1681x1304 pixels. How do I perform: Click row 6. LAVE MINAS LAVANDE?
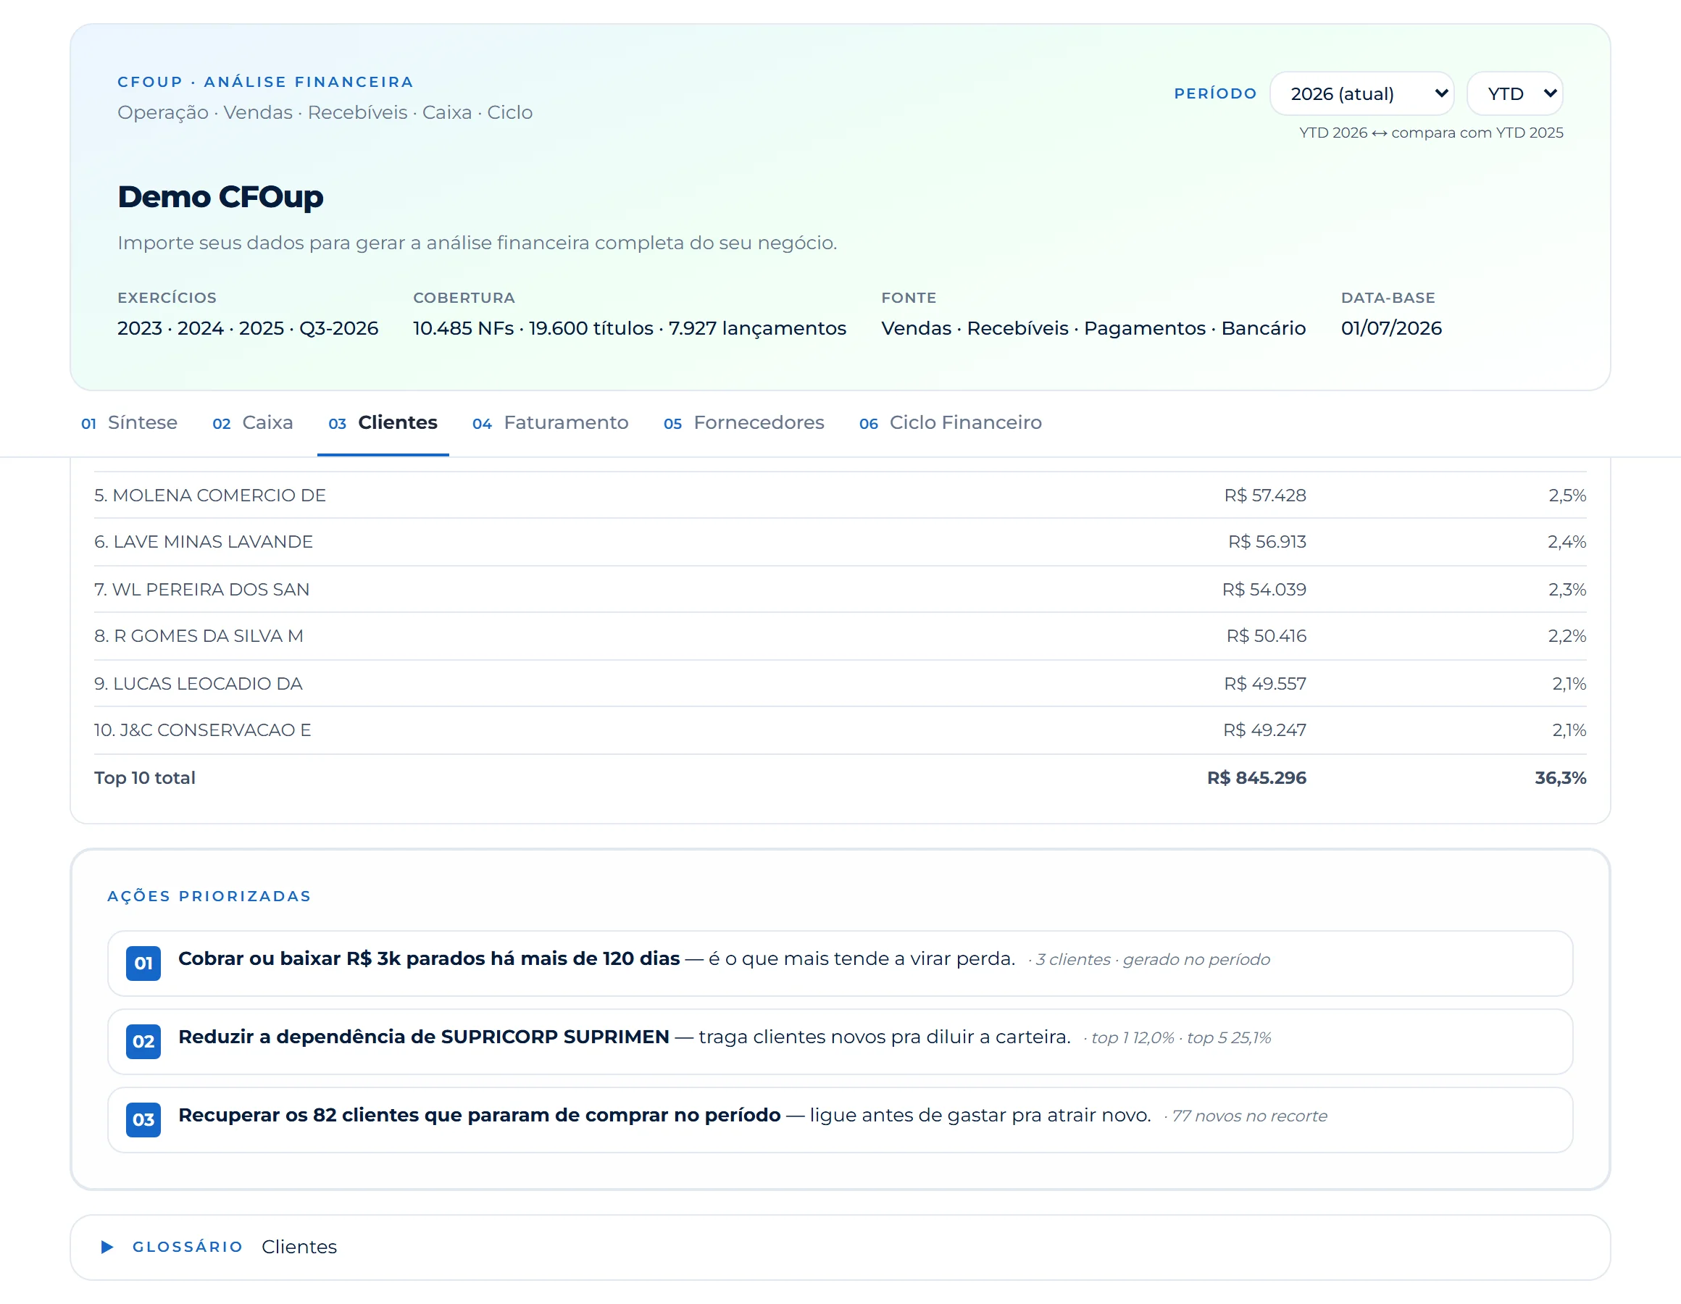[840, 542]
